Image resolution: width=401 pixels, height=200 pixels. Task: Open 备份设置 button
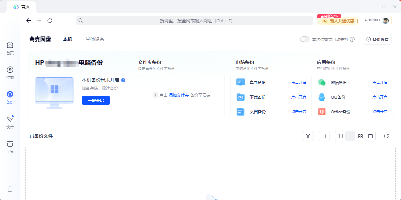377,39
